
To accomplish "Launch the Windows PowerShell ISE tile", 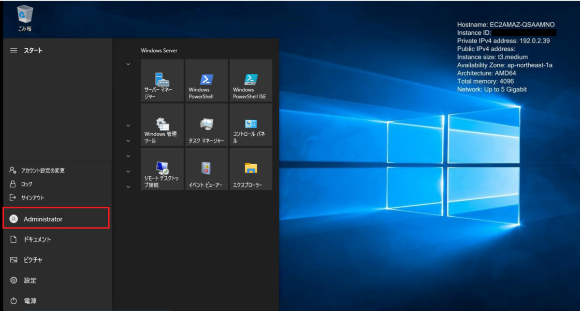I will pyautogui.click(x=251, y=80).
